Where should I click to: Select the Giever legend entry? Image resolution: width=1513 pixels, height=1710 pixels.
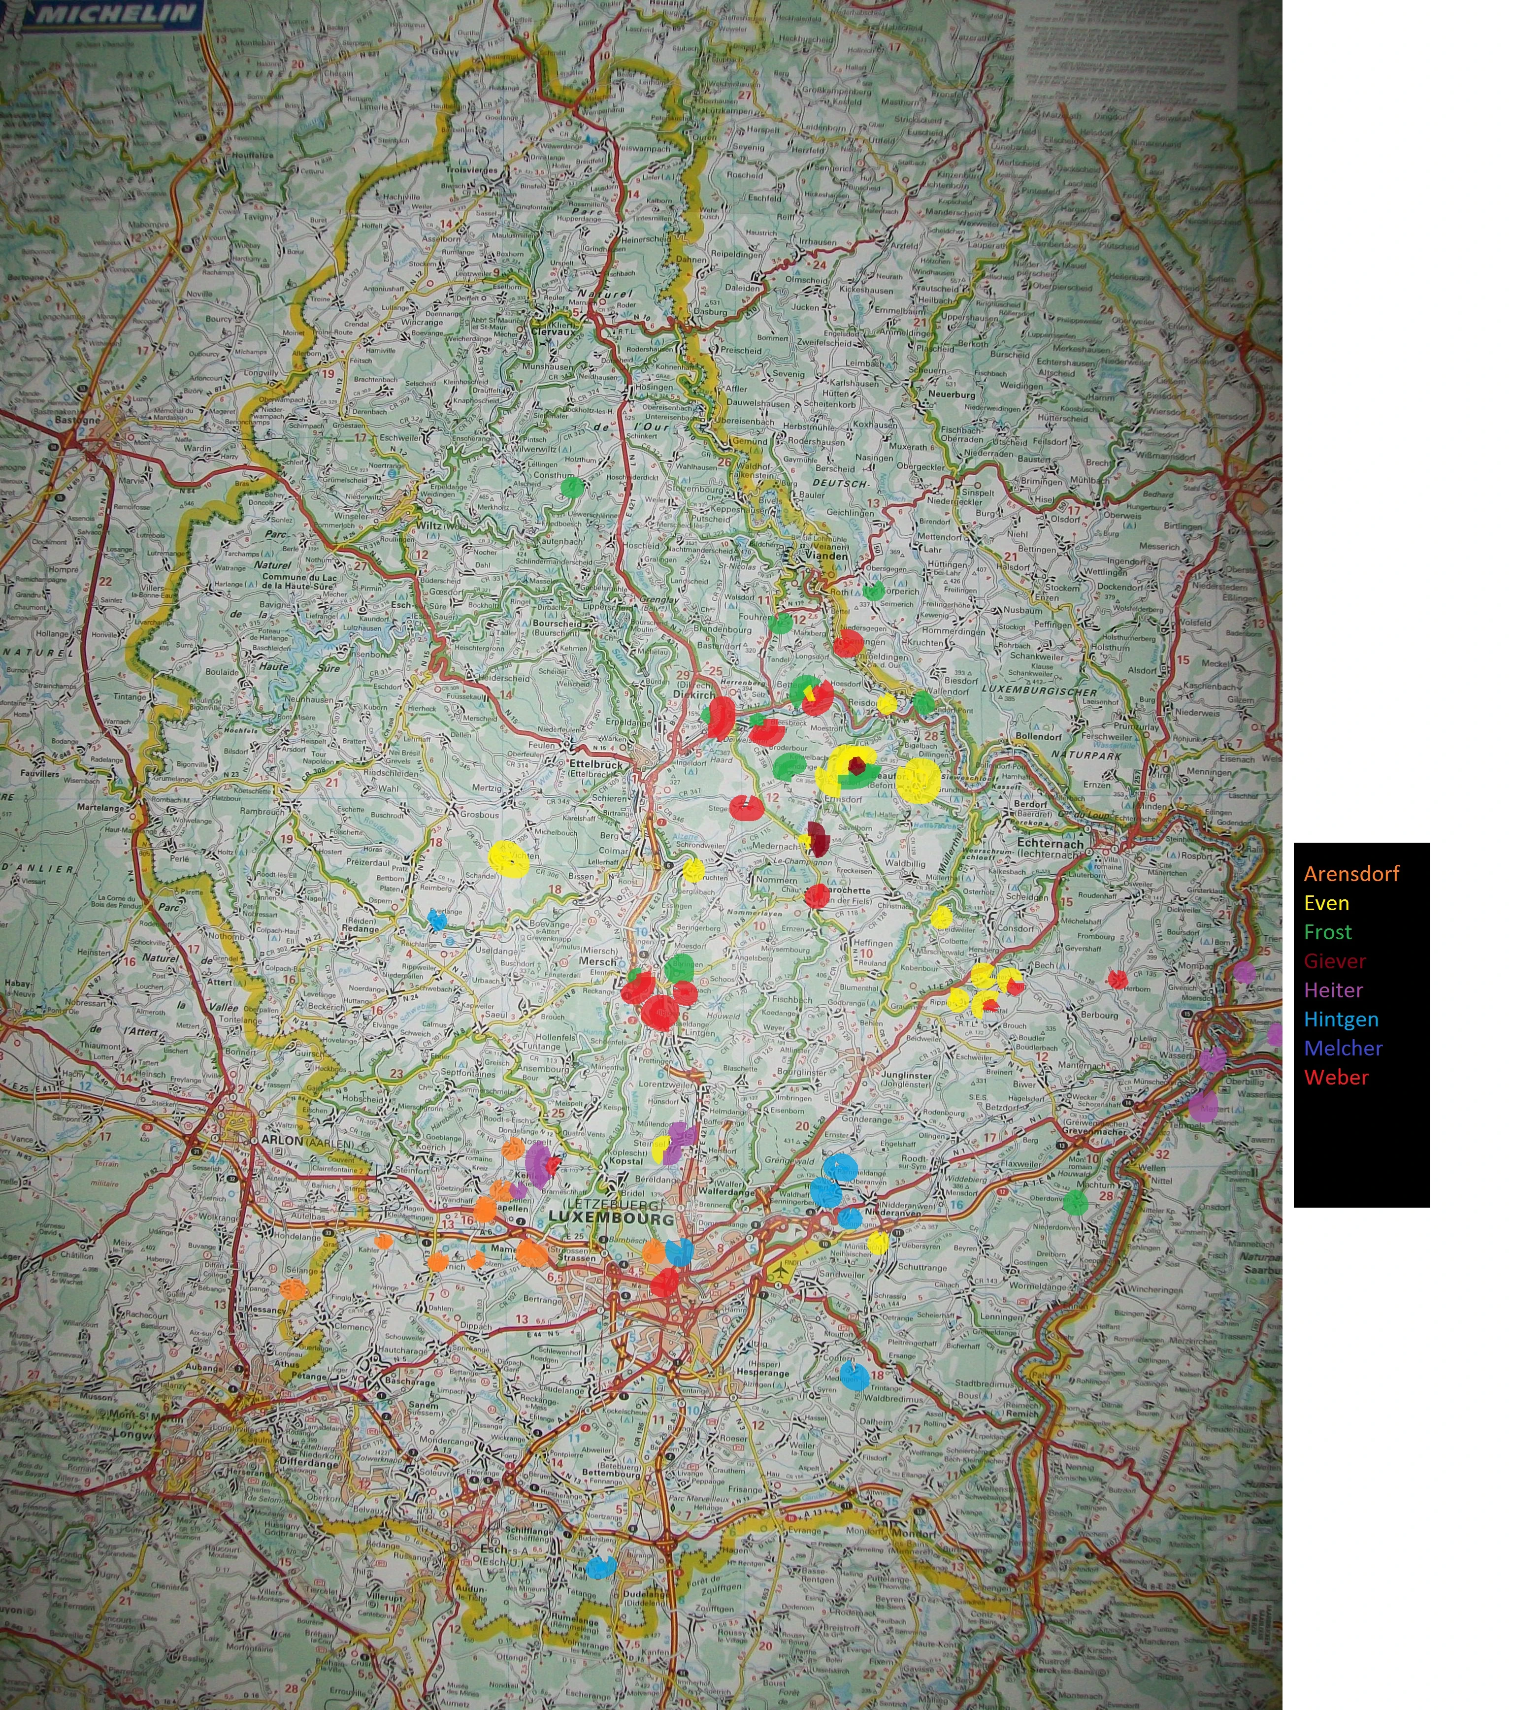pos(1334,961)
